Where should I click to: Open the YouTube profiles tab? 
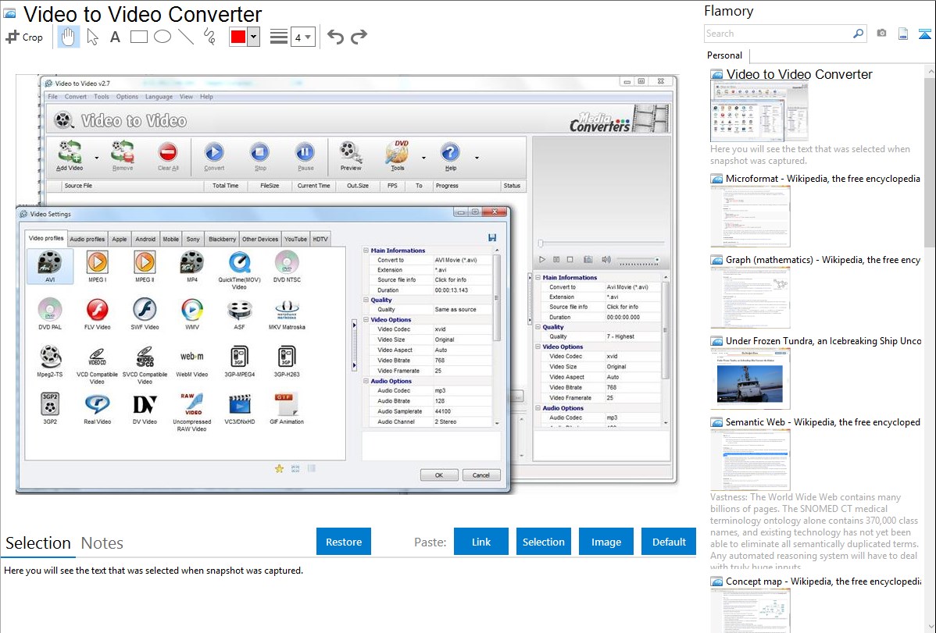(x=295, y=240)
